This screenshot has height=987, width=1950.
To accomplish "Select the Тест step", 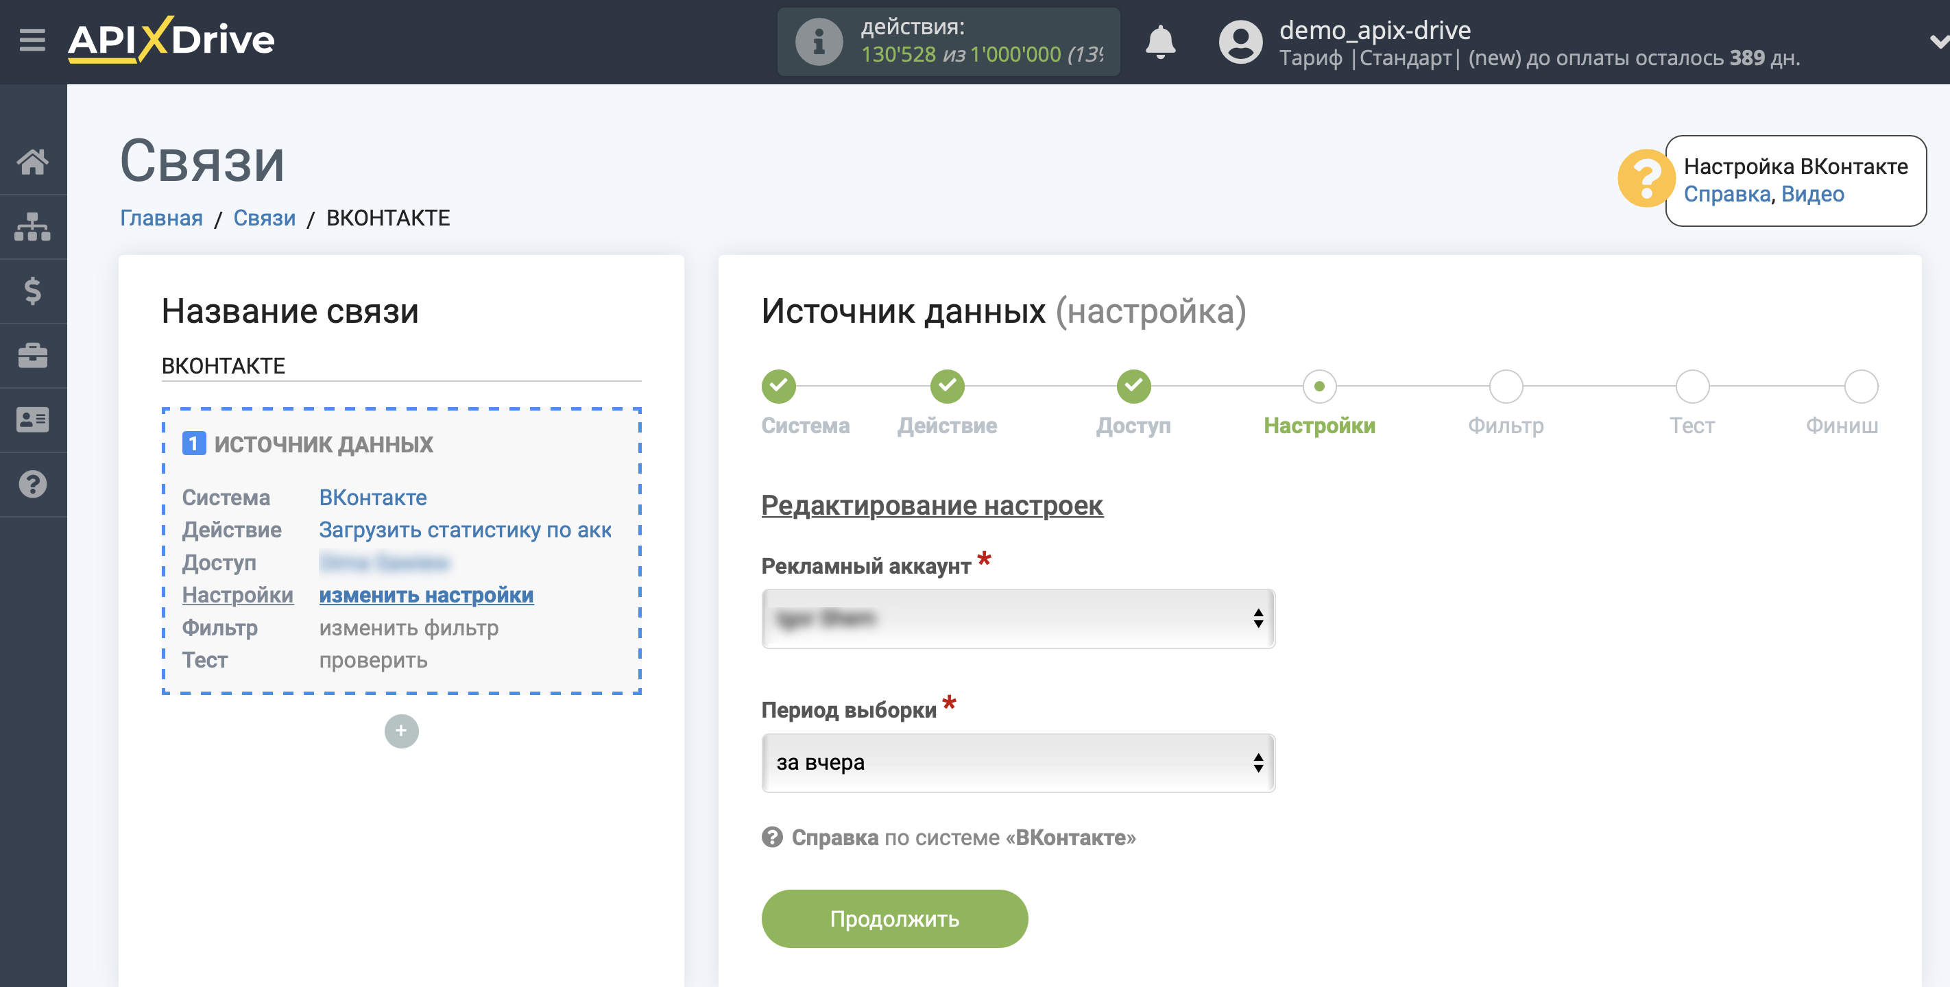I will pyautogui.click(x=1692, y=426).
